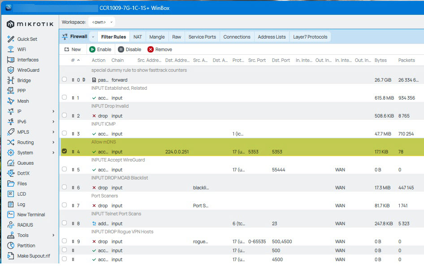Uncheck the Allow mDNS rule 4 checkbox
The image size is (424, 276).
click(x=65, y=151)
